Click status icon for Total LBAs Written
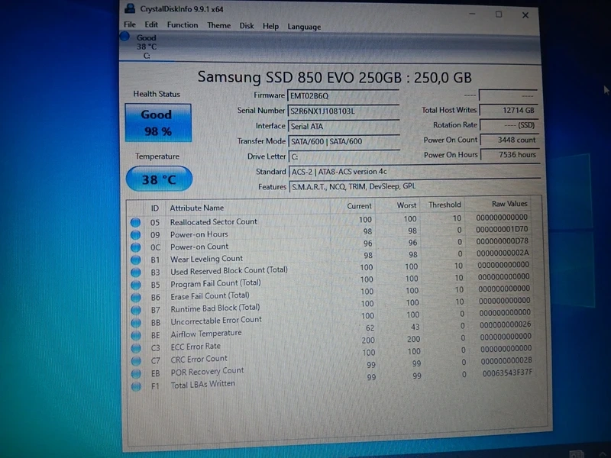The width and height of the screenshot is (611, 458). point(136,386)
